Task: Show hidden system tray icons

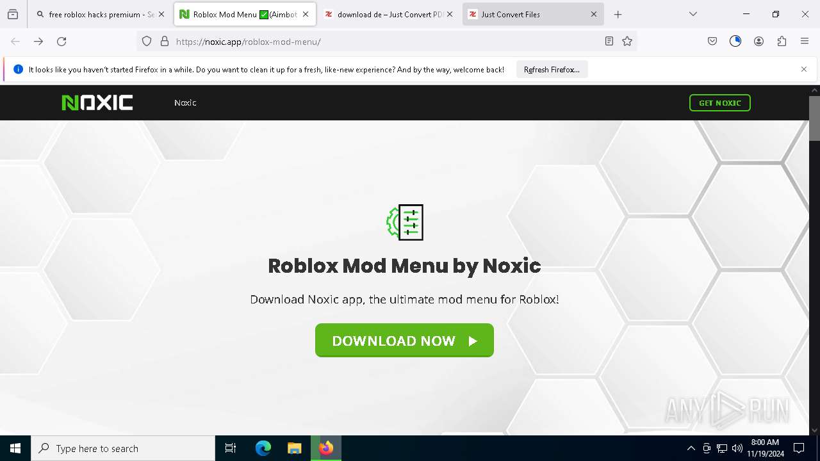Action: [691, 448]
